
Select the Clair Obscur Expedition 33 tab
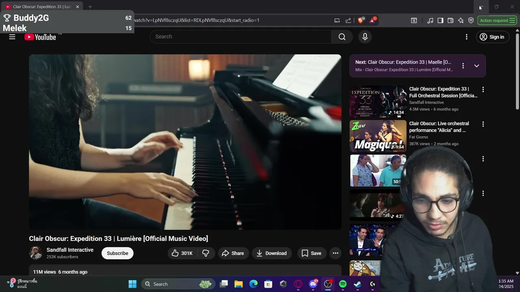coord(41,7)
